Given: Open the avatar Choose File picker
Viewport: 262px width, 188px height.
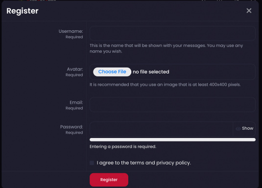Looking at the screenshot, I should [112, 72].
